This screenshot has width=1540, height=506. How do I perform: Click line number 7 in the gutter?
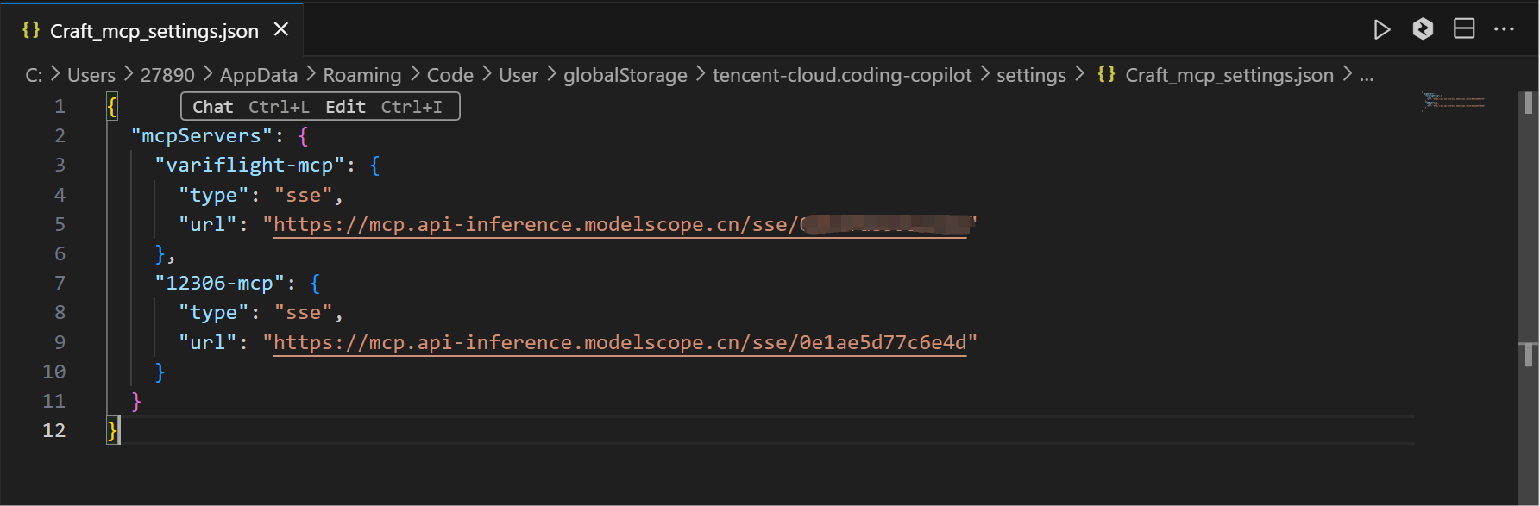[60, 284]
